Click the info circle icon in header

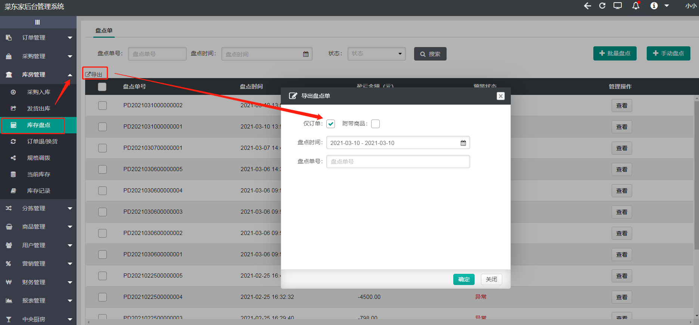[x=654, y=6]
